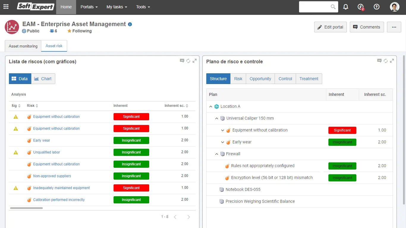Click the top search input field

(x=315, y=7)
